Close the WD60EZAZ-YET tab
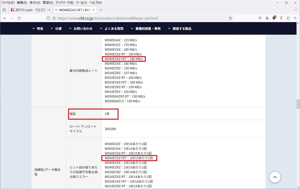 tap(93, 10)
